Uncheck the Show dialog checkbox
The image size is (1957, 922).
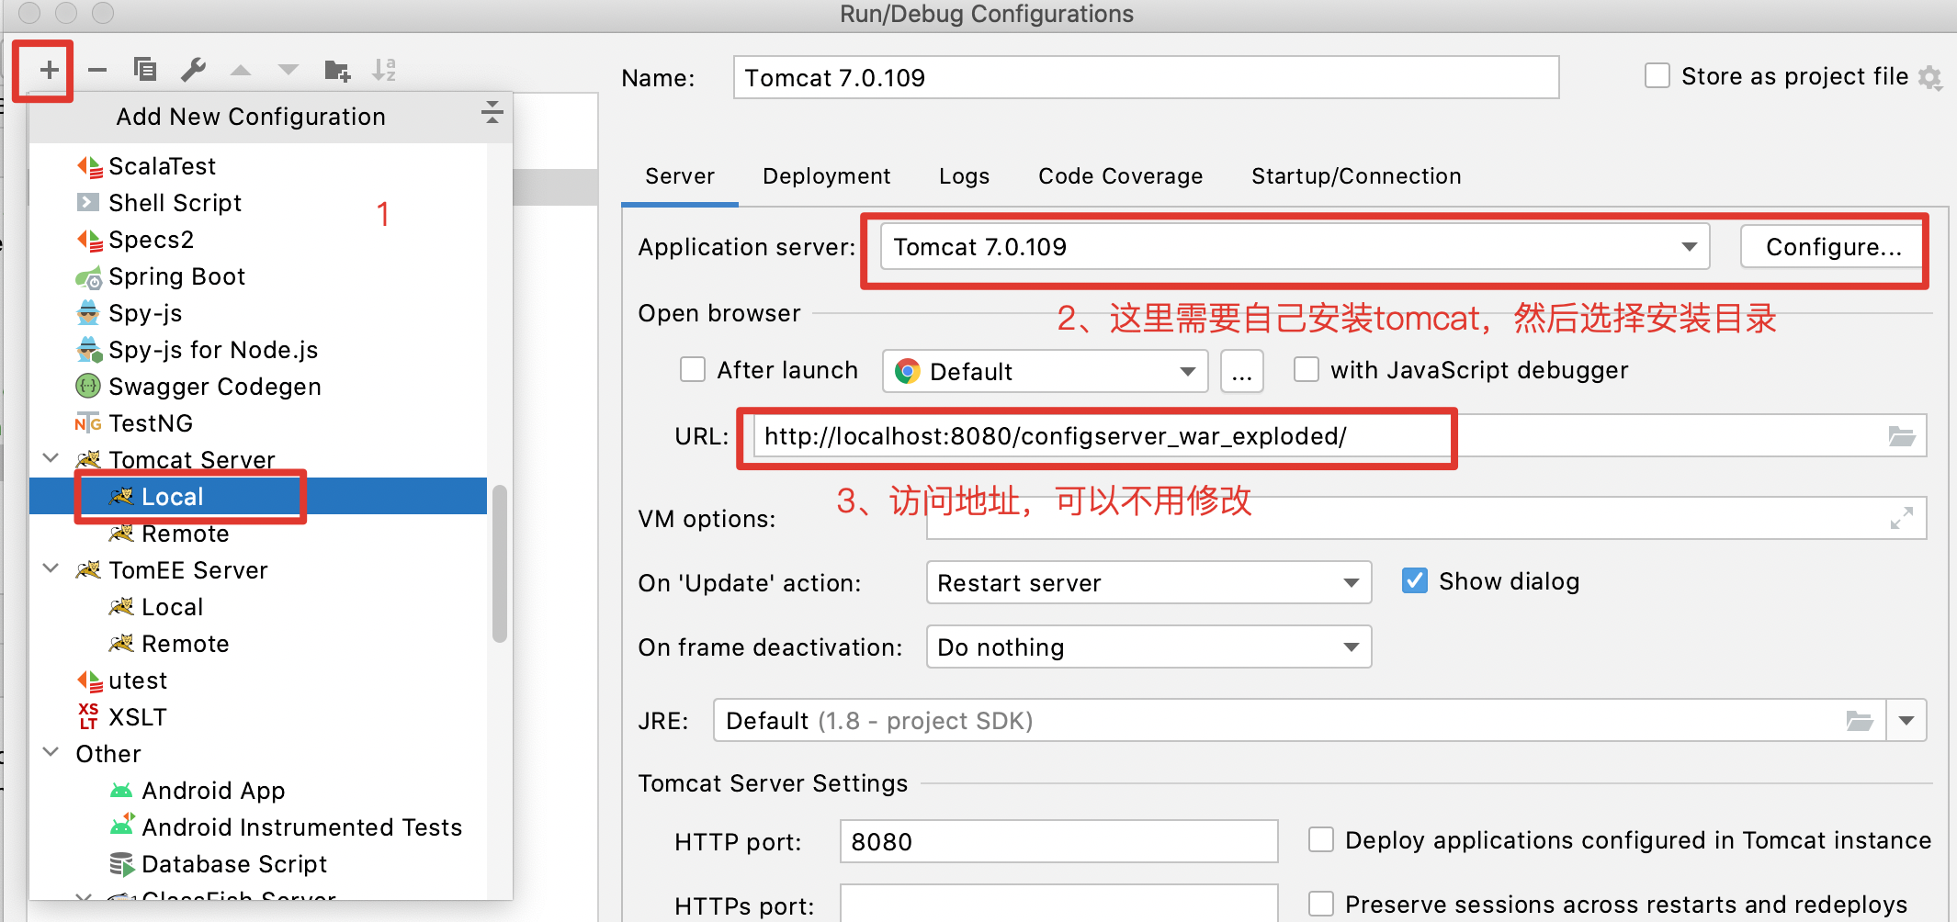1415,581
